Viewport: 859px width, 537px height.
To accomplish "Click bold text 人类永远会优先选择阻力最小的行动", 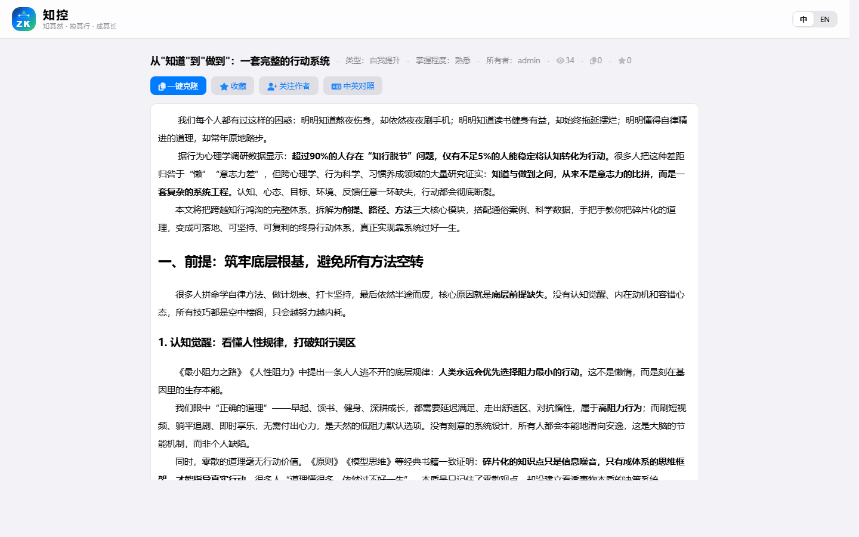I will [509, 372].
